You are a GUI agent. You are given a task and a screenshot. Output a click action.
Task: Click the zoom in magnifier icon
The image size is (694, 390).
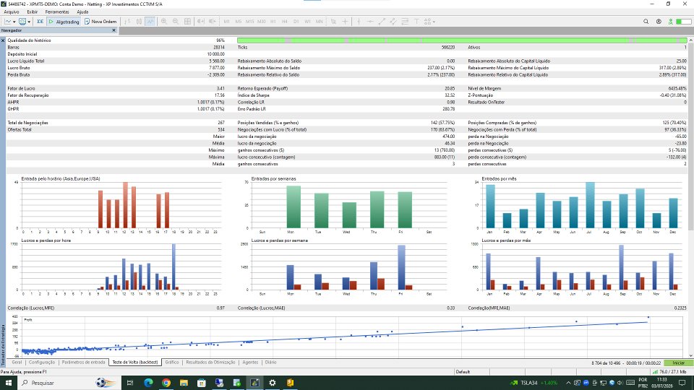point(164,21)
